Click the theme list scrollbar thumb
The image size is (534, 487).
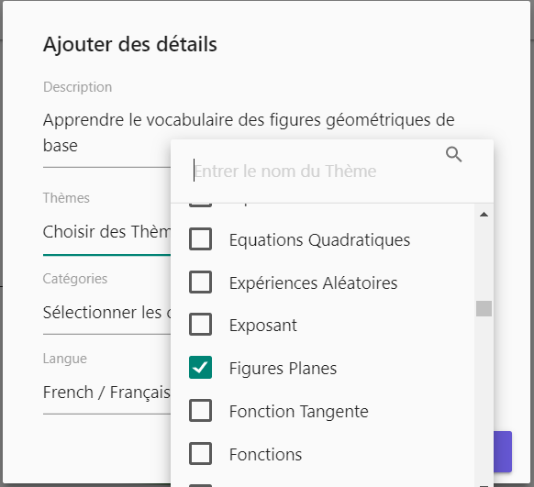pyautogui.click(x=484, y=309)
